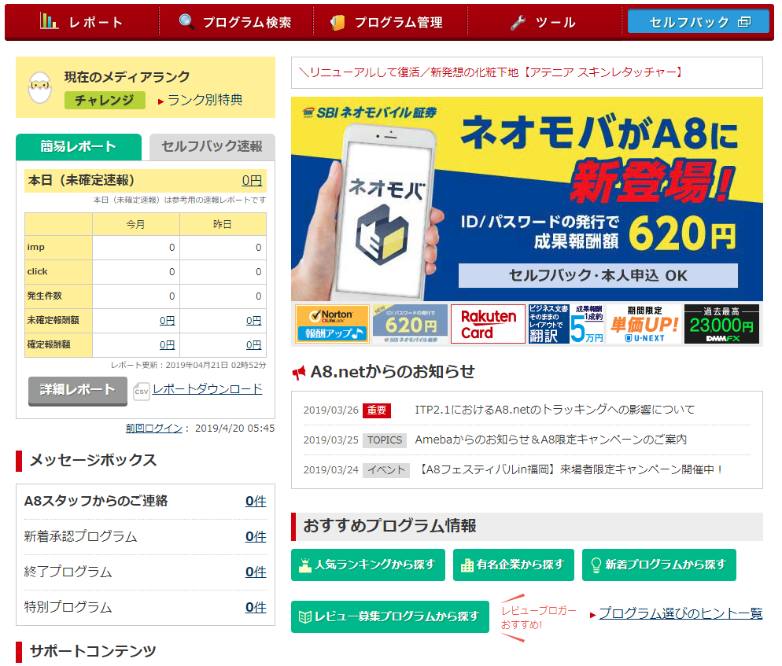Open the 前回ログイン link
This screenshot has height=666, width=782.
(154, 429)
